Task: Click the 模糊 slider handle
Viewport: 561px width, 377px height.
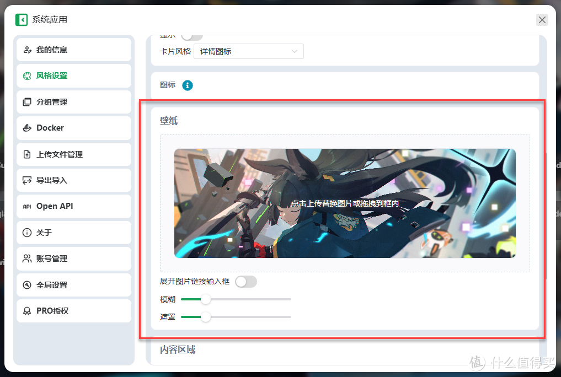Action: [206, 299]
